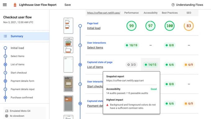Viewport: 211px width, 119px height.
Task: Click the Performance column header
Action: tap(131, 13)
